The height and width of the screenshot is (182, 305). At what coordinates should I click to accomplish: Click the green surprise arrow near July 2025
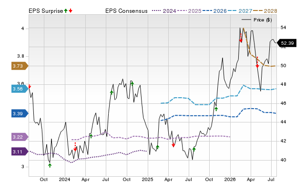tap(194, 149)
